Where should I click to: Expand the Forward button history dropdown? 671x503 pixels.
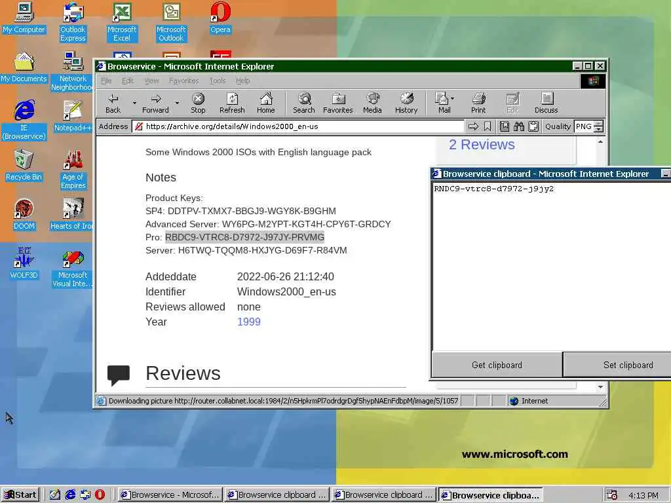pyautogui.click(x=177, y=103)
